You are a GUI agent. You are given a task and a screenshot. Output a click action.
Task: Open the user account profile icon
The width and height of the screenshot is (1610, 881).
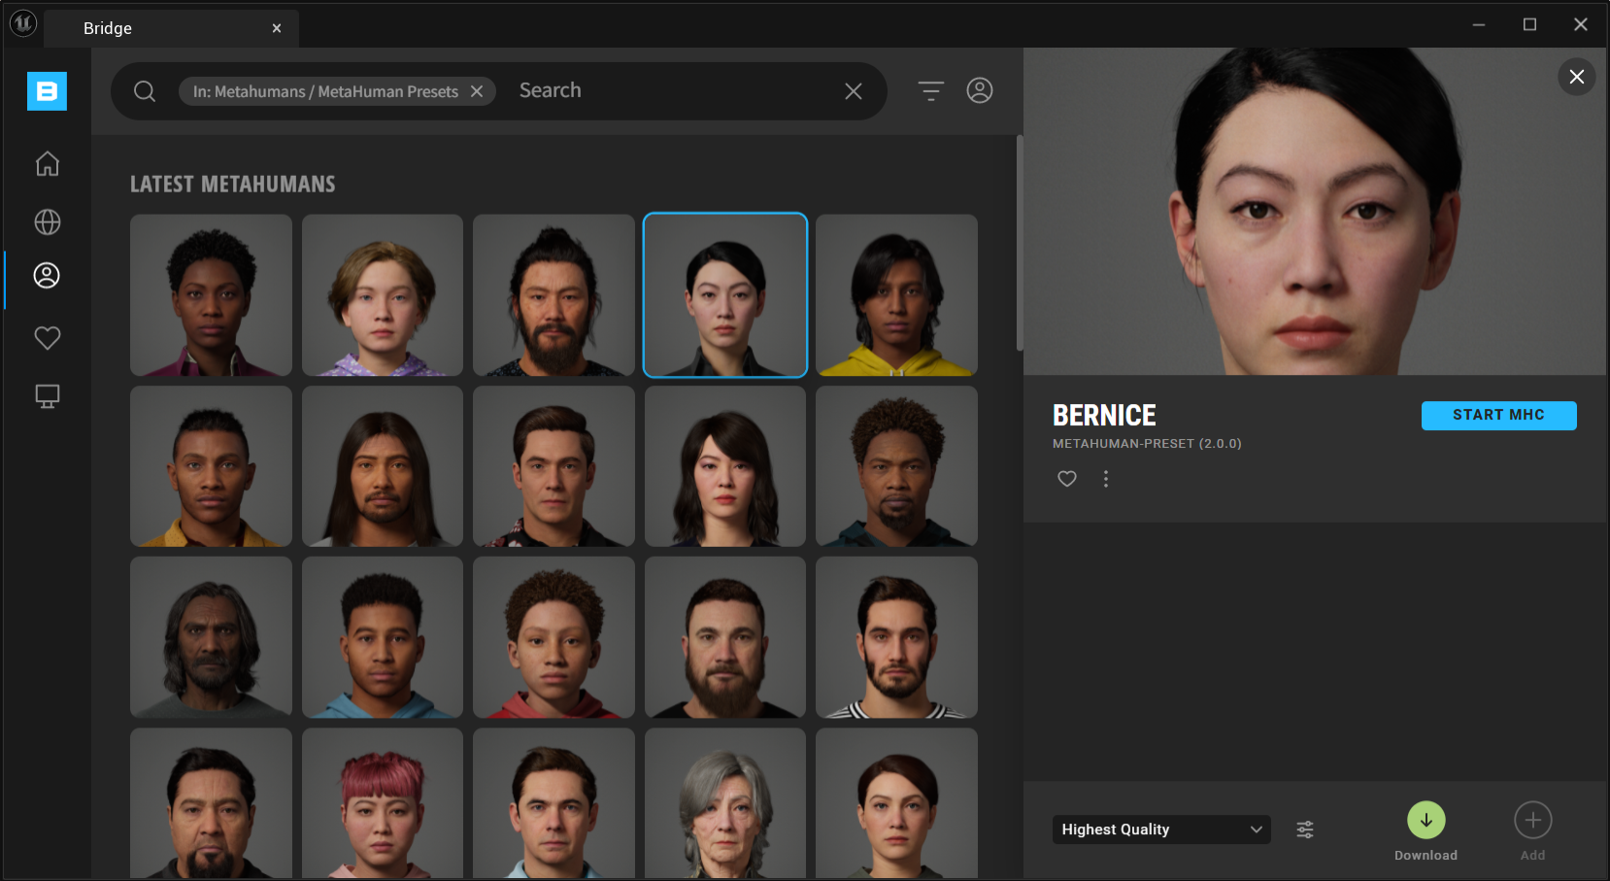tap(980, 90)
